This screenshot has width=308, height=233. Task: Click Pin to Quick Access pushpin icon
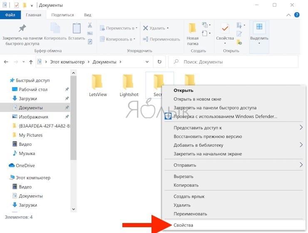tap(22, 28)
